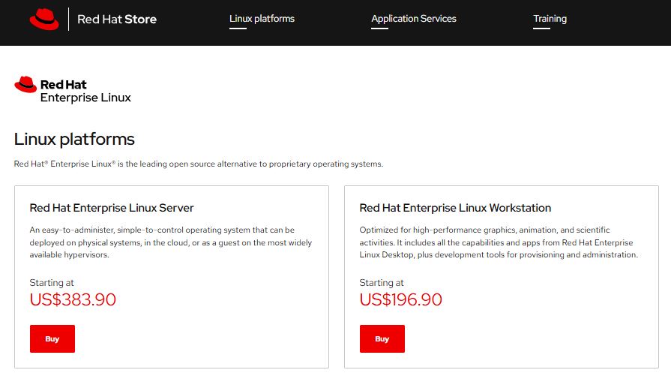Image resolution: width=671 pixels, height=382 pixels.
Task: Open the Application Services menu
Action: [413, 19]
